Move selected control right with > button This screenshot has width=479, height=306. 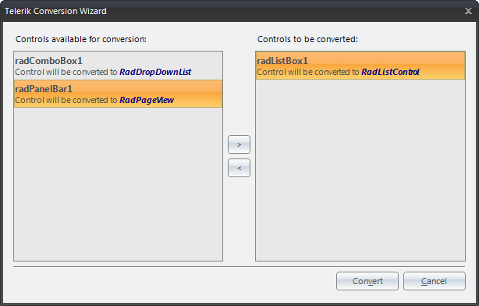pos(239,144)
